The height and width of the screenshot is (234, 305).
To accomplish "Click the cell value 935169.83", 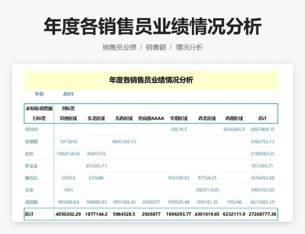I will (x=179, y=178).
